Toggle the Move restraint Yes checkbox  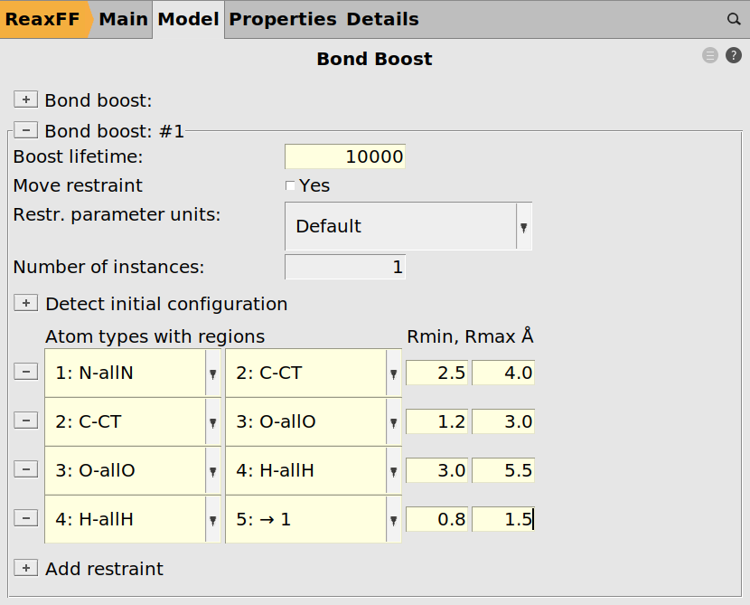point(290,186)
